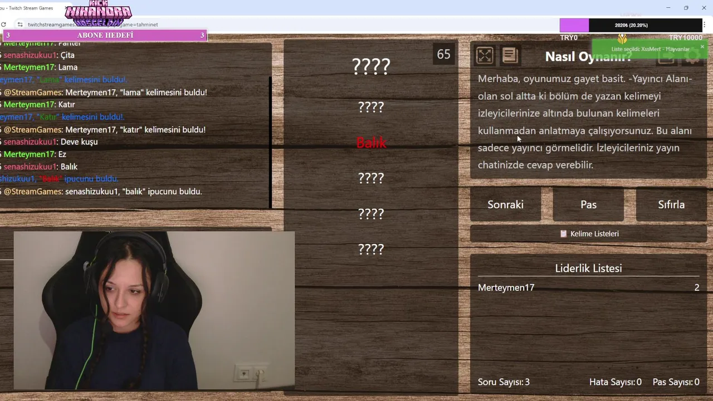The width and height of the screenshot is (713, 401).
Task: Click chat message 'Merteymen17: Ez'
Action: pyautogui.click(x=35, y=154)
